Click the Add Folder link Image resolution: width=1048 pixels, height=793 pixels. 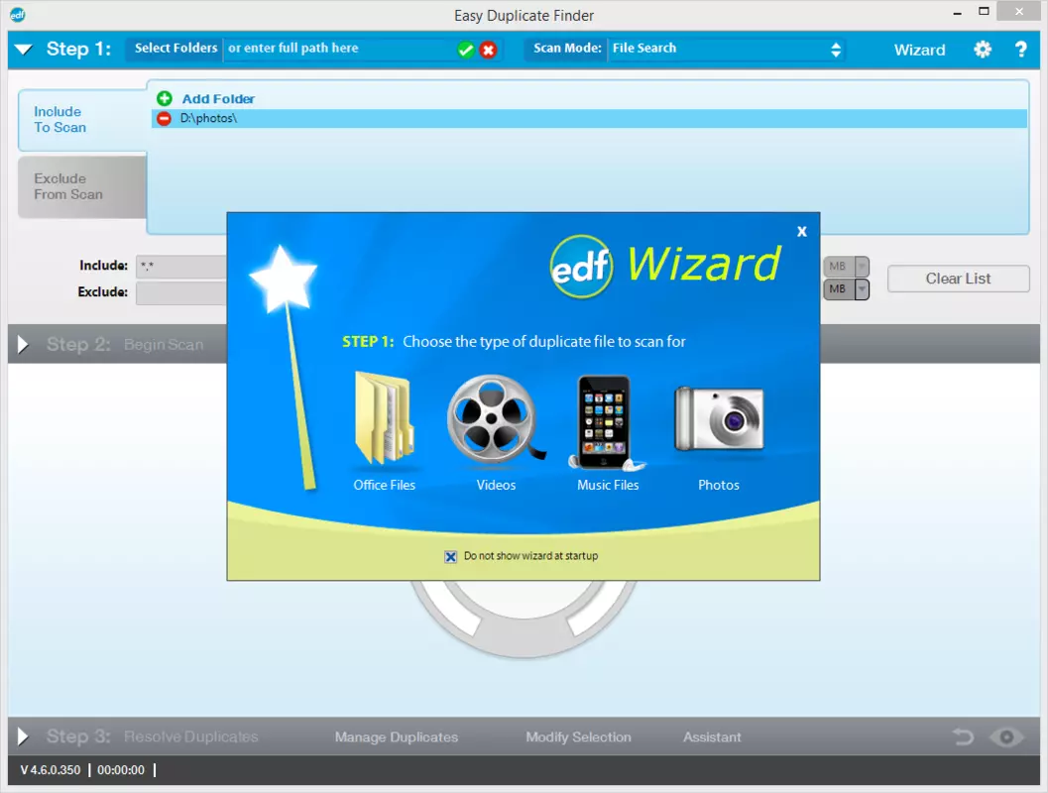click(x=218, y=99)
